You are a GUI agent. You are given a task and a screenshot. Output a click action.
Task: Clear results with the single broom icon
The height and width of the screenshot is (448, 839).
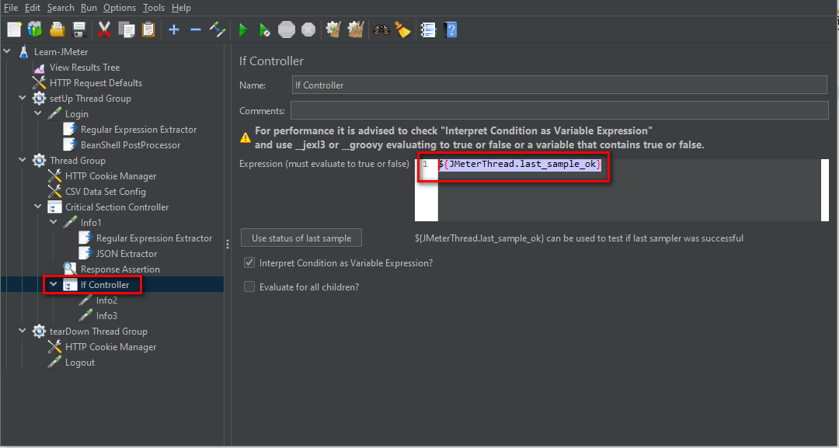pyautogui.click(x=334, y=30)
